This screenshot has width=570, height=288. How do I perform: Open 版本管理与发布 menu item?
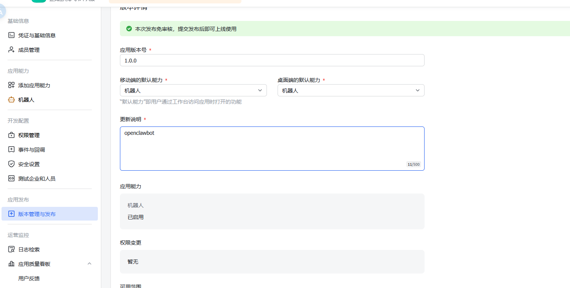pos(37,214)
